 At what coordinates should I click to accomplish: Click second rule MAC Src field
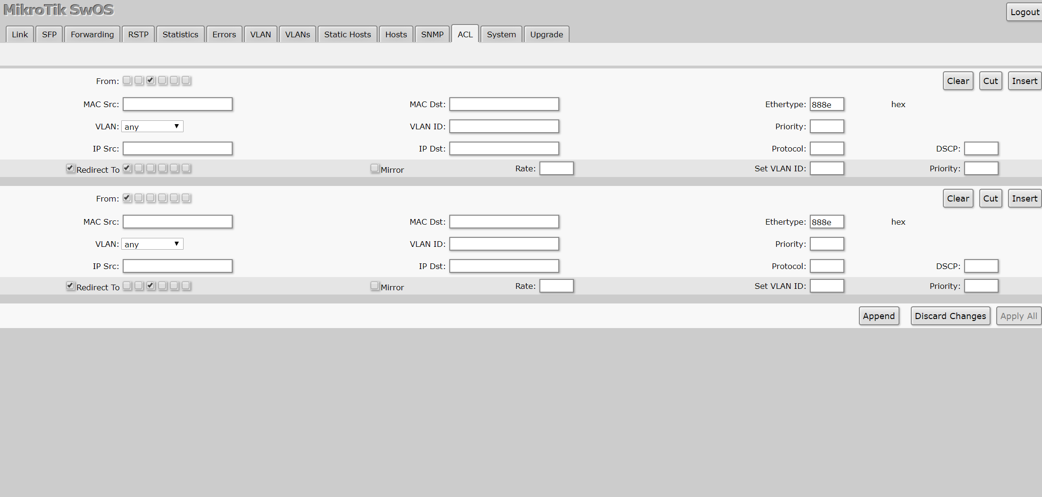[x=178, y=222]
